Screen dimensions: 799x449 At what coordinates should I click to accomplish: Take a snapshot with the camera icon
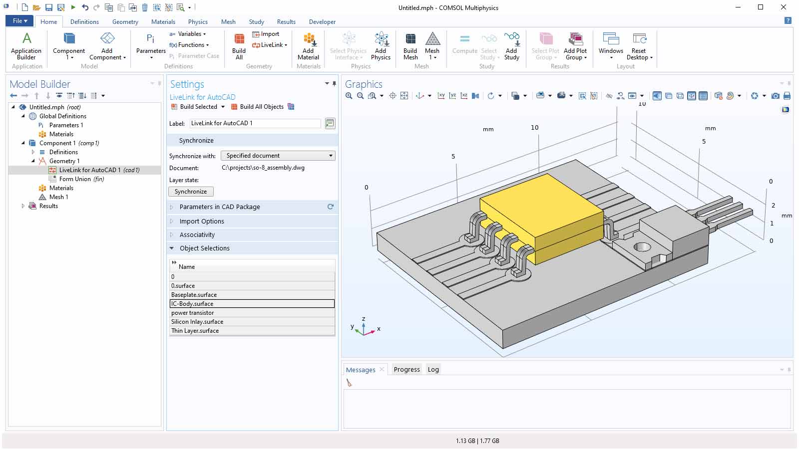point(775,96)
